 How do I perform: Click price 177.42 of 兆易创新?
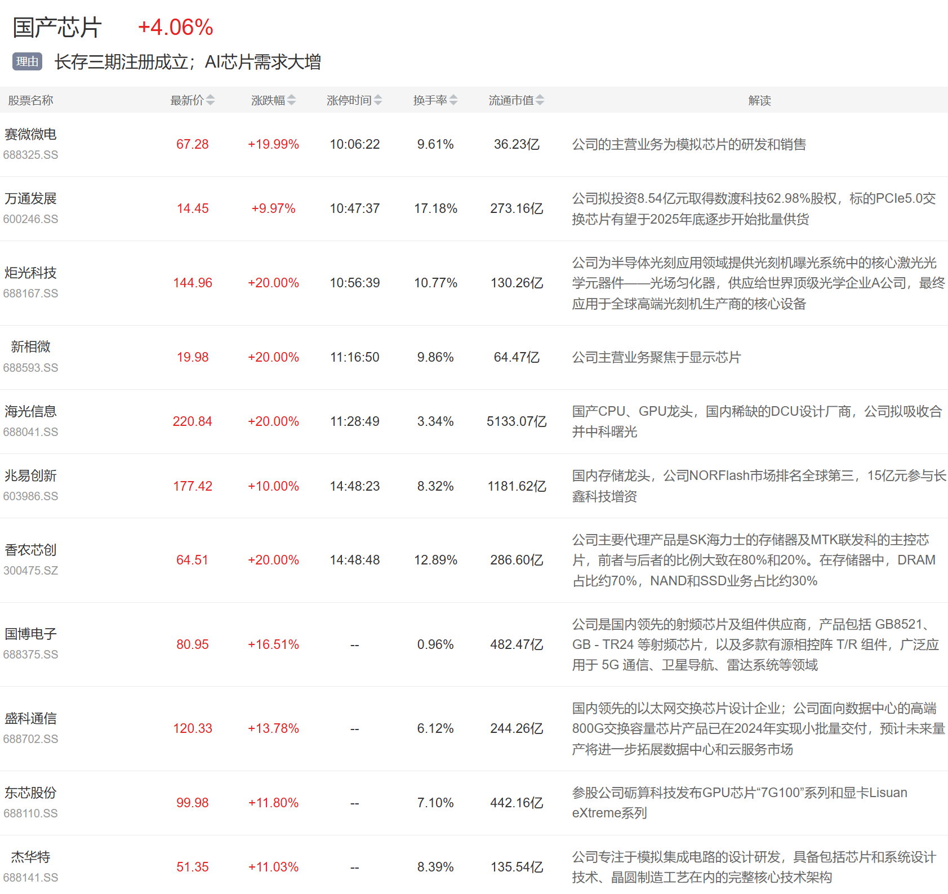[193, 486]
